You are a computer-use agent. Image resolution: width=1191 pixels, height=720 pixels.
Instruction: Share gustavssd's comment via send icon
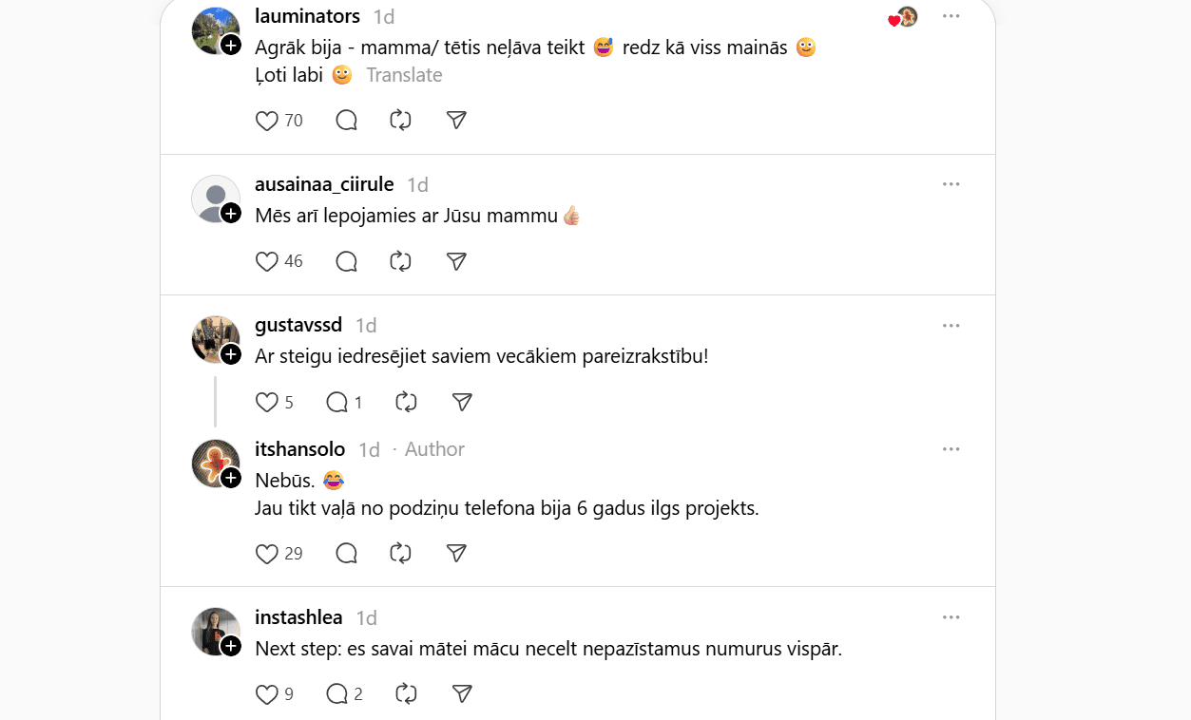pyautogui.click(x=462, y=403)
